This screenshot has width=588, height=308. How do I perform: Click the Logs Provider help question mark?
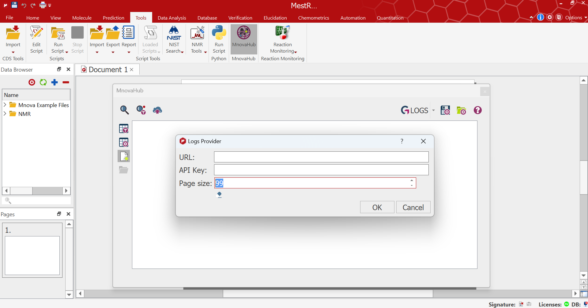[x=402, y=141]
